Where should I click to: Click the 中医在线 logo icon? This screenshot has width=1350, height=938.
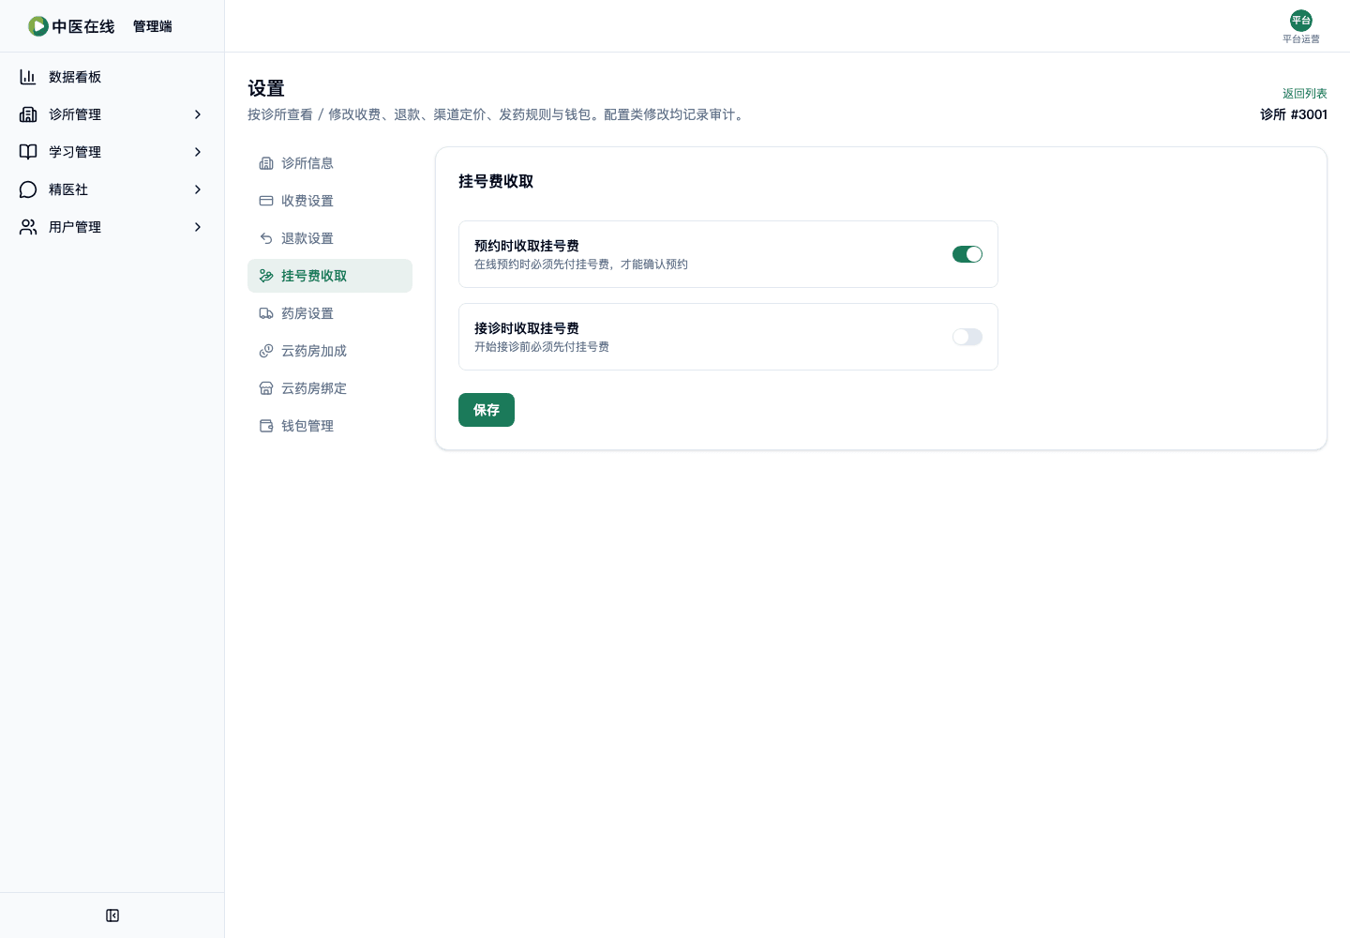pos(38,26)
